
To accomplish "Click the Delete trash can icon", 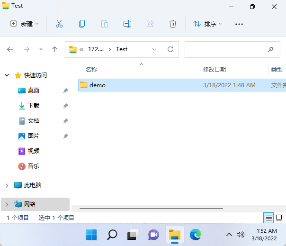I will coord(173,24).
